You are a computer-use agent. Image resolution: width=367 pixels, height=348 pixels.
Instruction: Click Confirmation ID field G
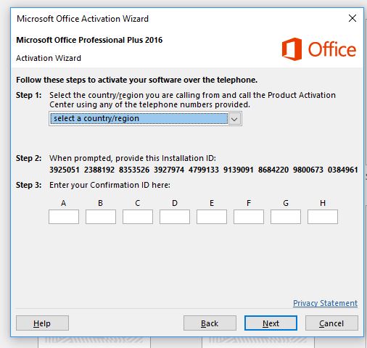pos(286,217)
